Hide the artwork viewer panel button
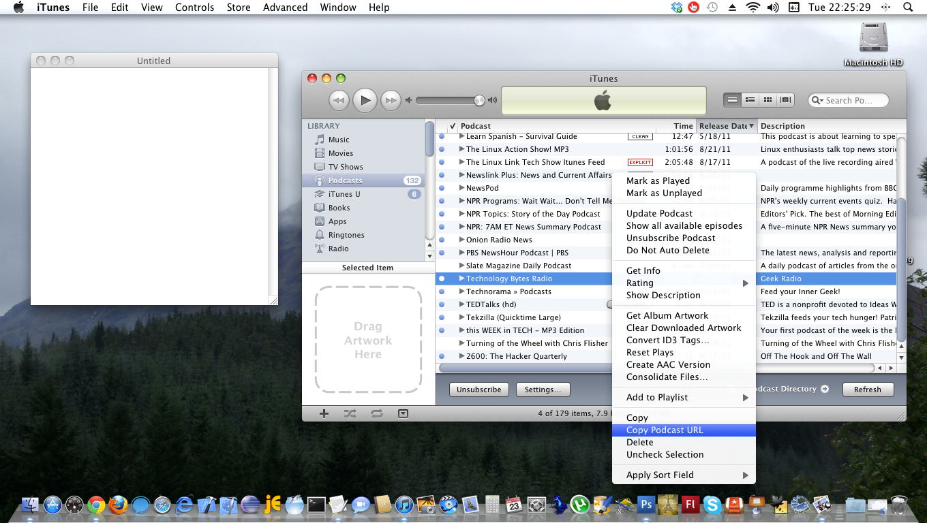The image size is (927, 523). tap(403, 413)
